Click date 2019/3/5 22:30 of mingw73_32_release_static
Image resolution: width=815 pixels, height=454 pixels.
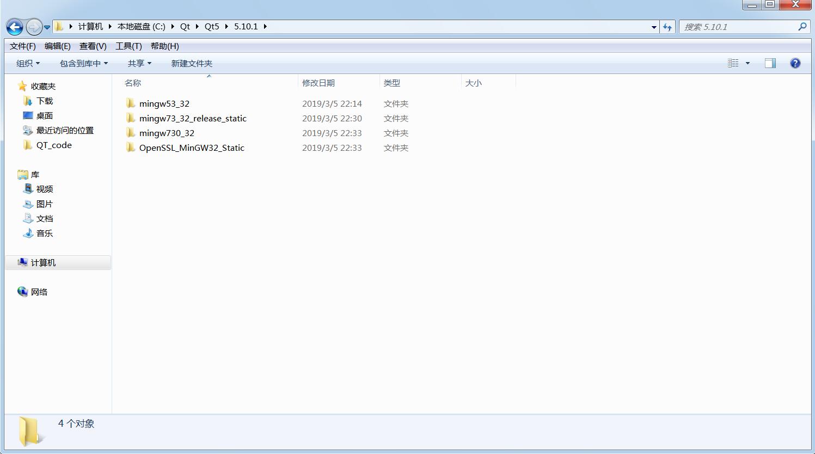(x=332, y=118)
